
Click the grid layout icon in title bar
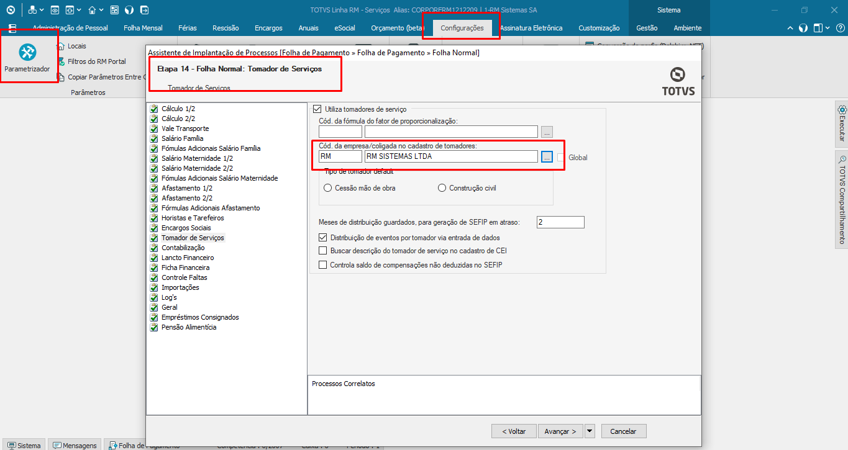click(114, 10)
